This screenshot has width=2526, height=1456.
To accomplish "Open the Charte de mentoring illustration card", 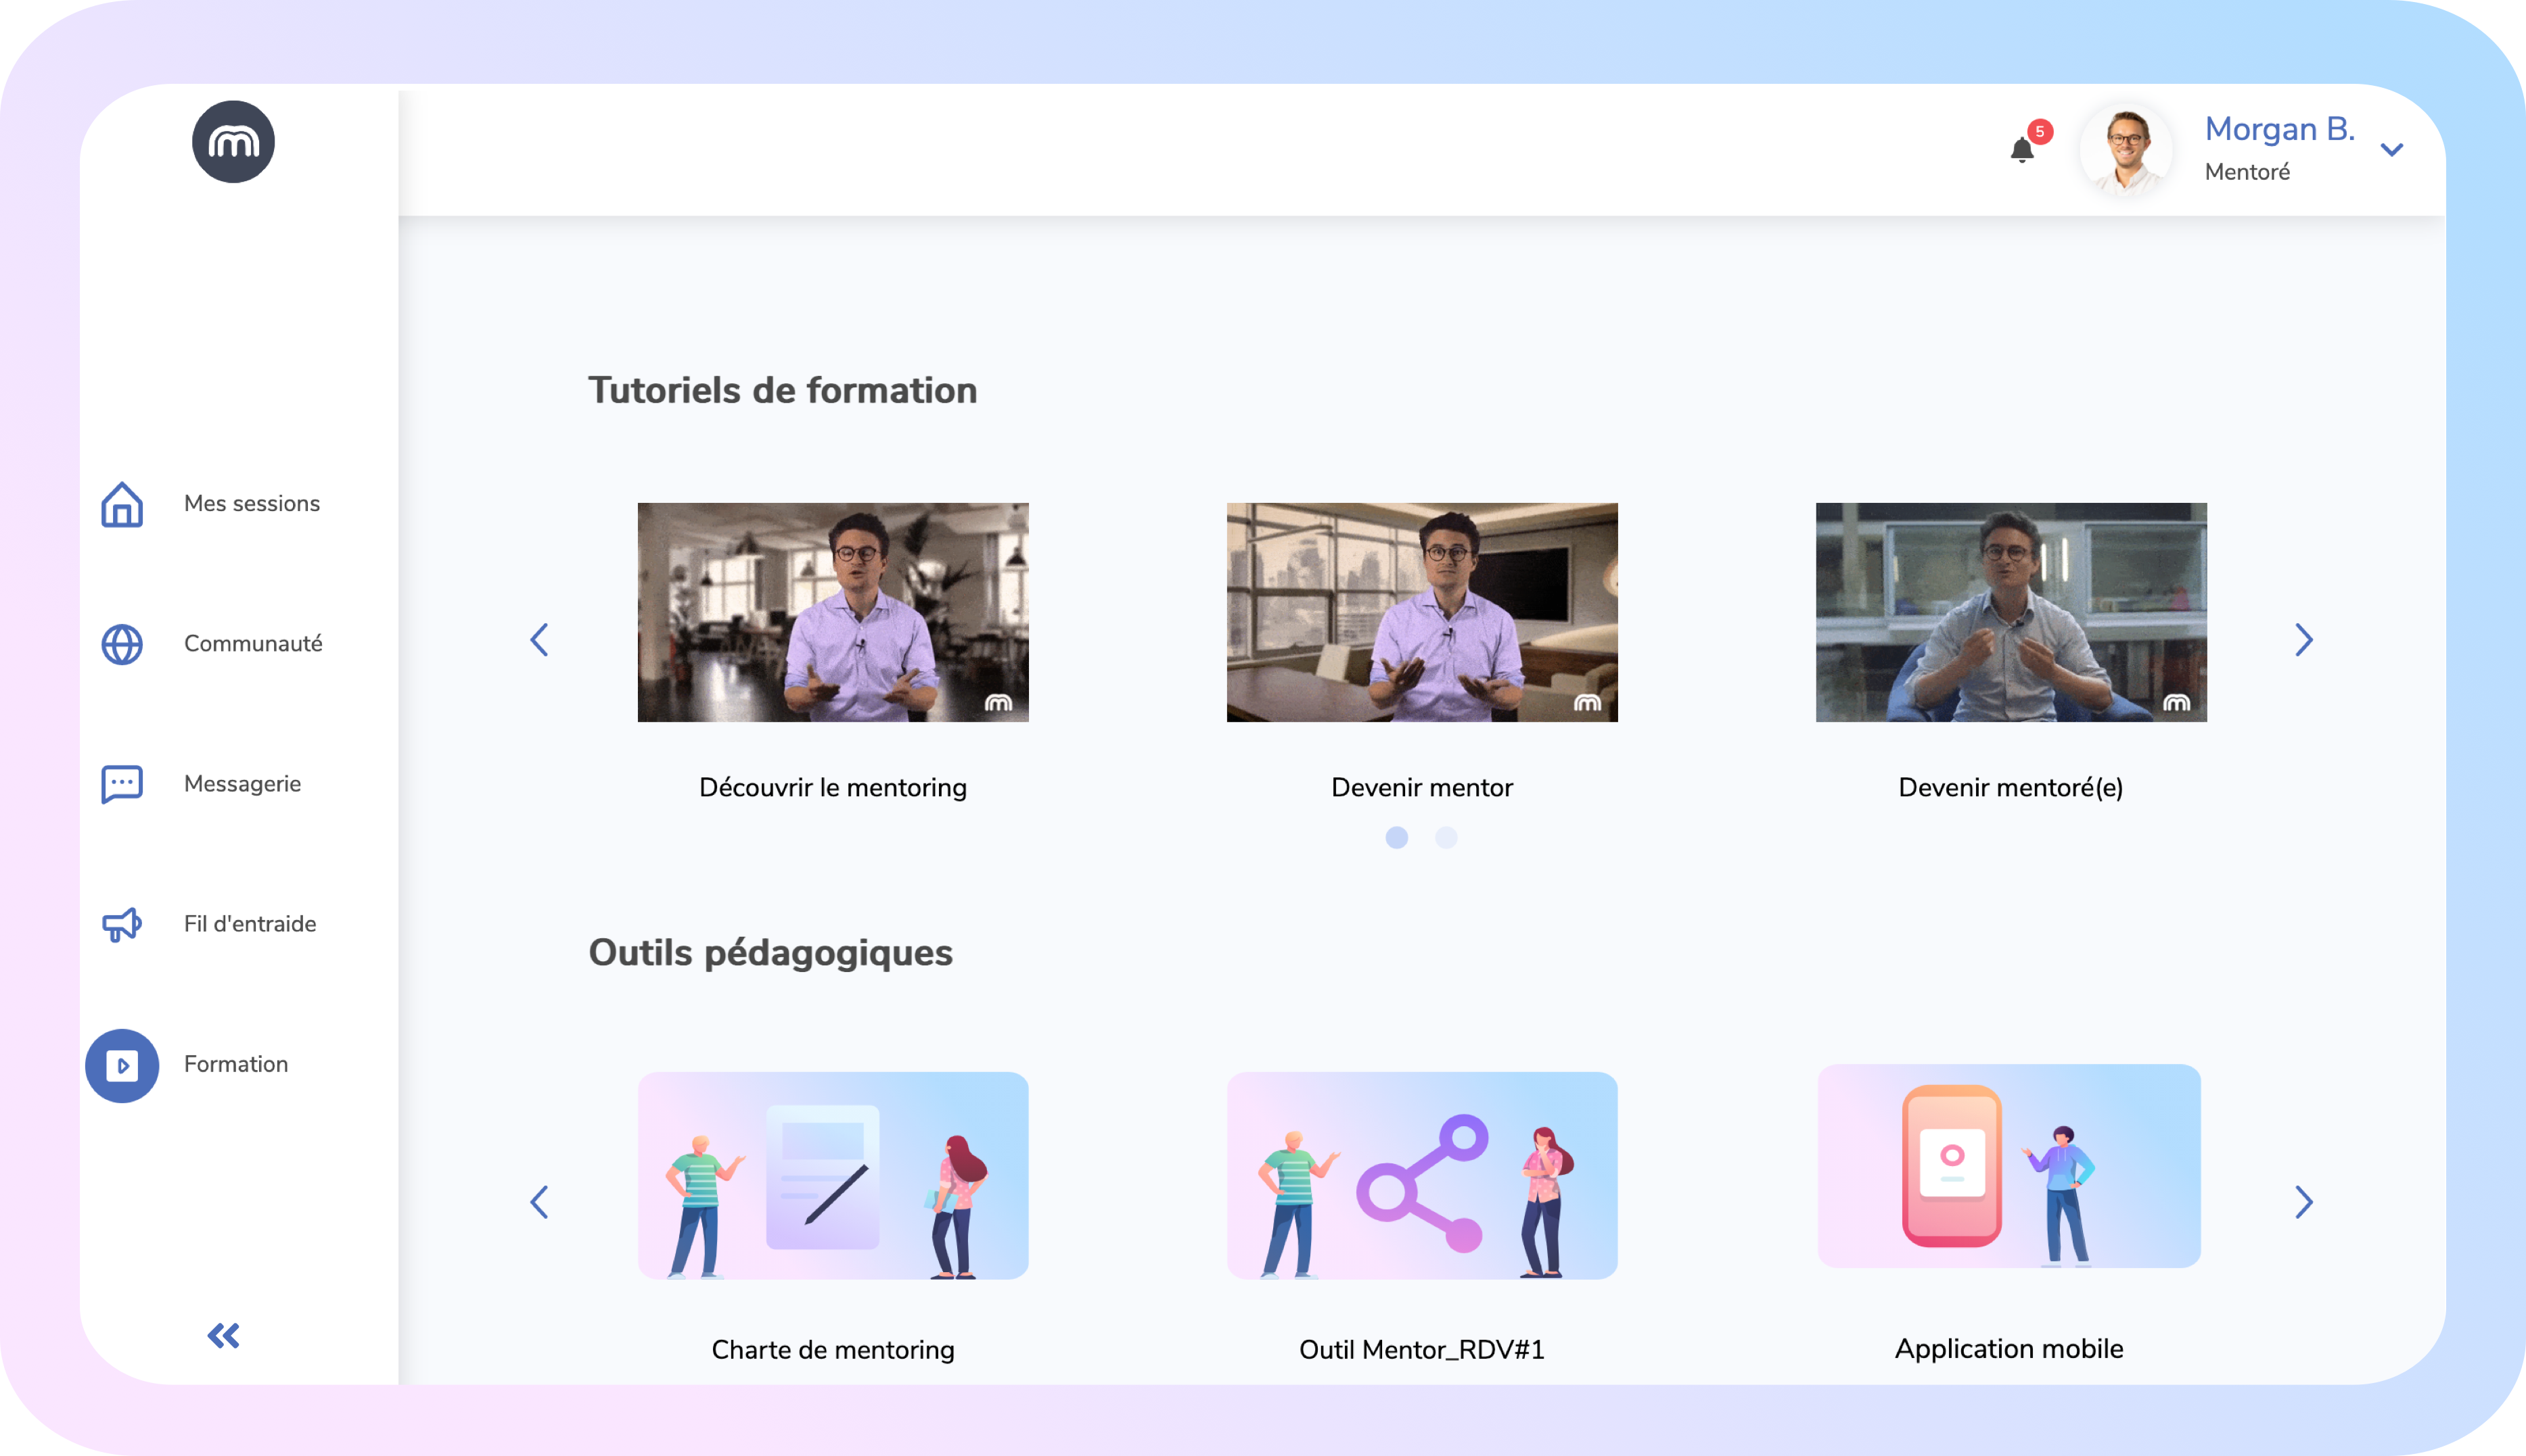I will click(833, 1175).
